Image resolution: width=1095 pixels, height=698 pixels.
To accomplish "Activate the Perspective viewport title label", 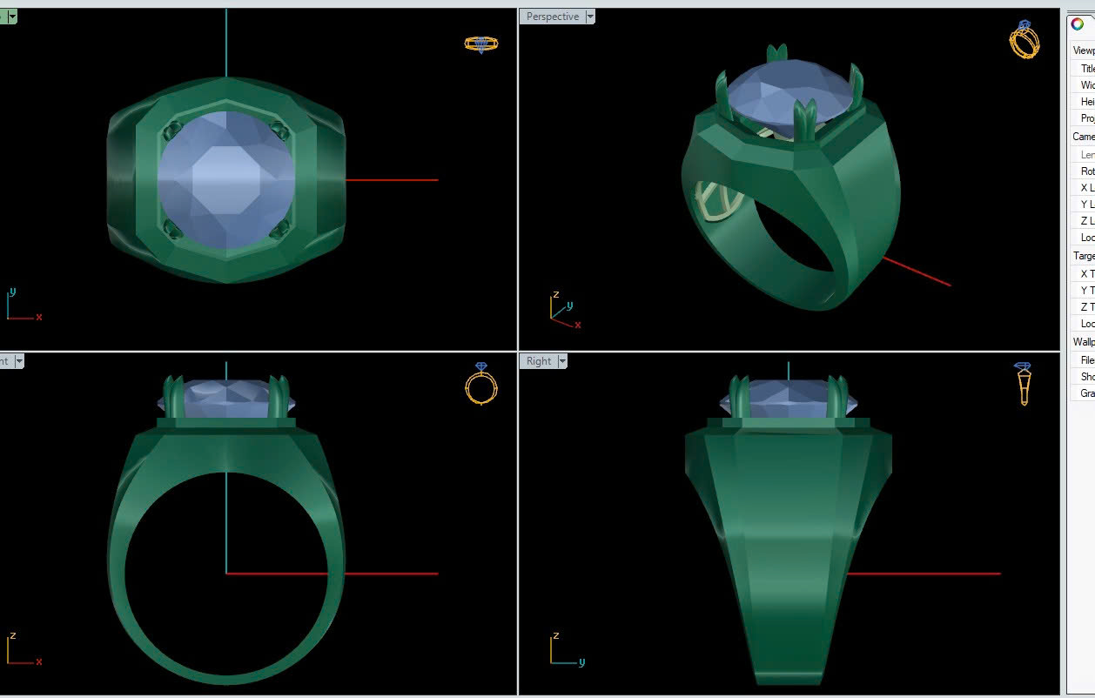I will (552, 17).
